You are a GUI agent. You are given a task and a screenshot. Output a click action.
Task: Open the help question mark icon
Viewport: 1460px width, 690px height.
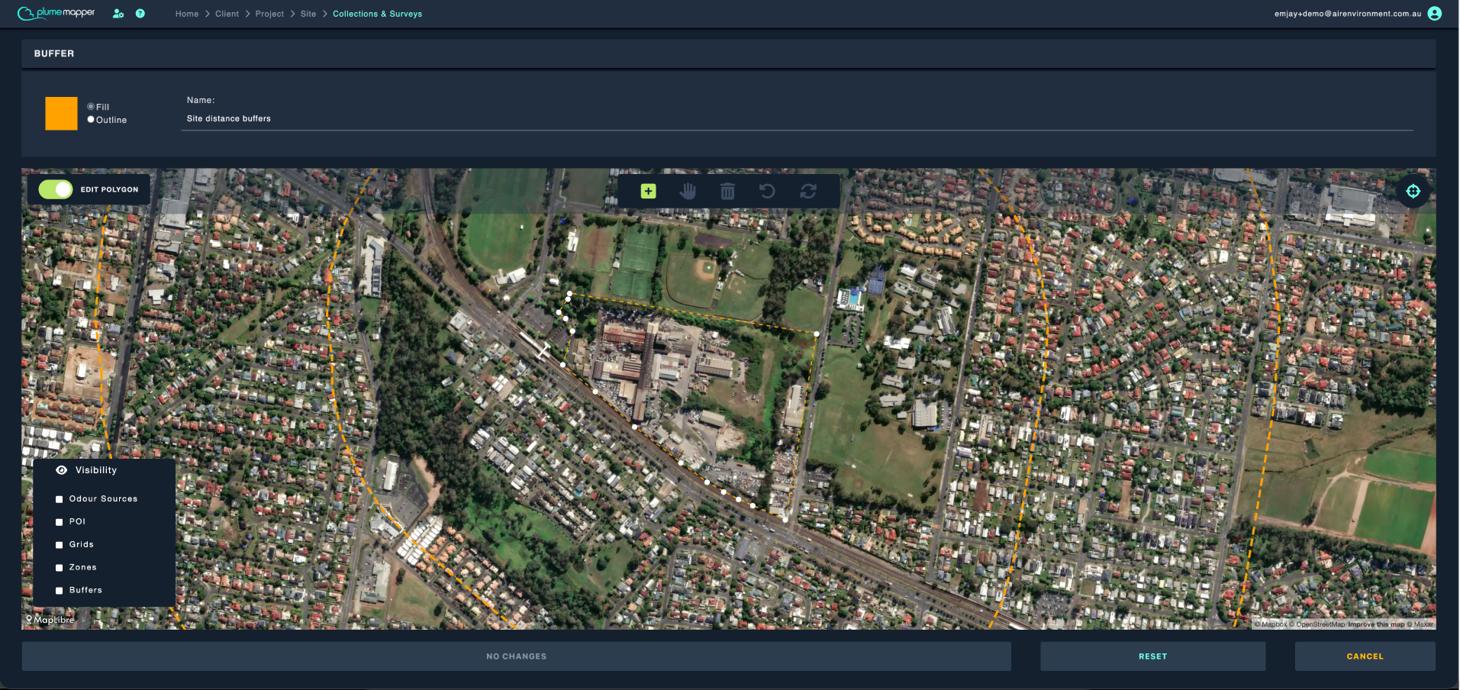(x=140, y=14)
